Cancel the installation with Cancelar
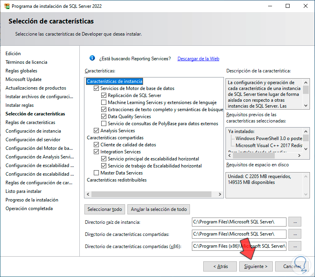 [x=292, y=266]
